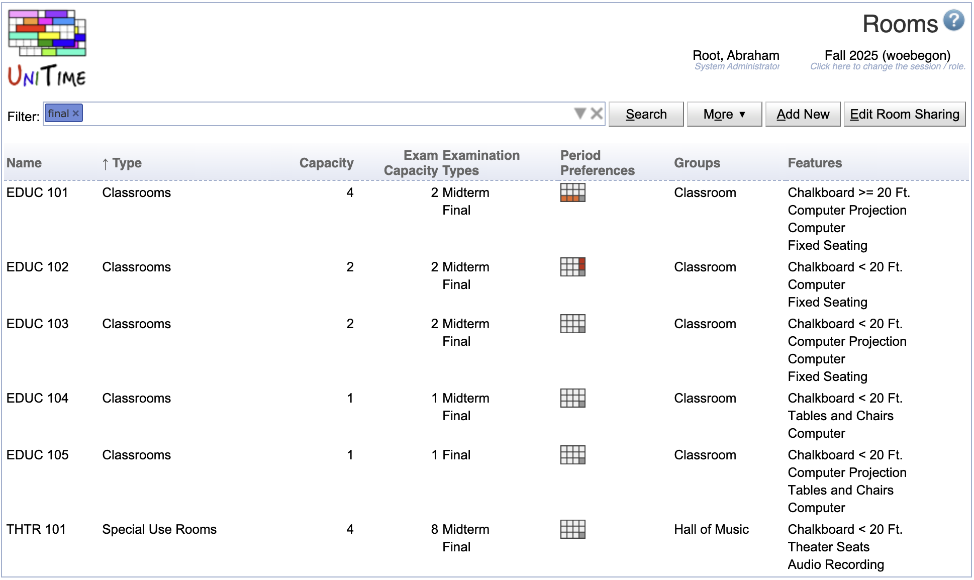Open Edit Room Sharing
The width and height of the screenshot is (974, 580).
pos(904,114)
